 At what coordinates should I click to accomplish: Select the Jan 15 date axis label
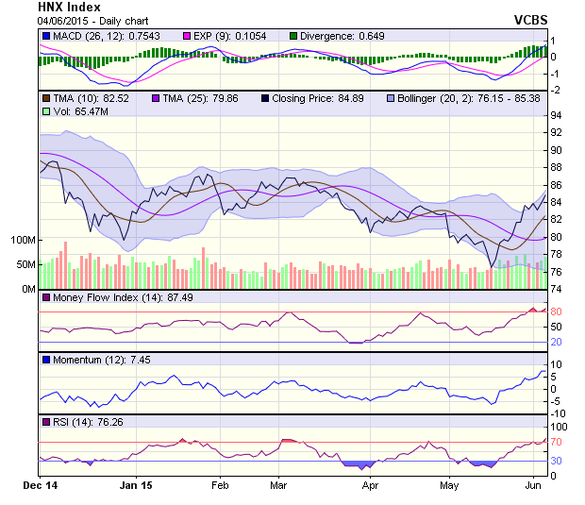point(136,485)
